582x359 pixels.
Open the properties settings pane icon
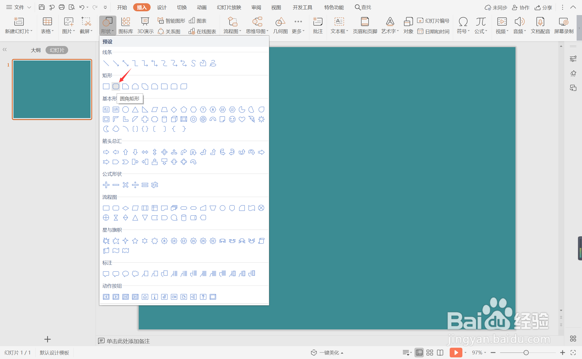[x=573, y=59]
